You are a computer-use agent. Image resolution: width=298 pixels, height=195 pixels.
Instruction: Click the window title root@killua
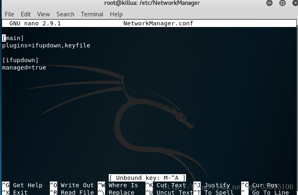click(x=152, y=3)
